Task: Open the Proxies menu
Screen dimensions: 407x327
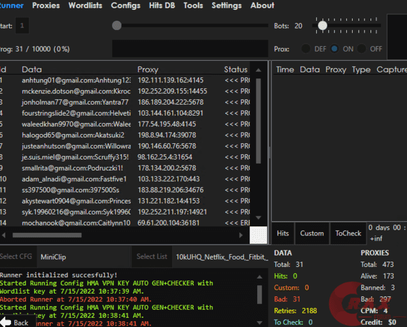Action: click(46, 5)
